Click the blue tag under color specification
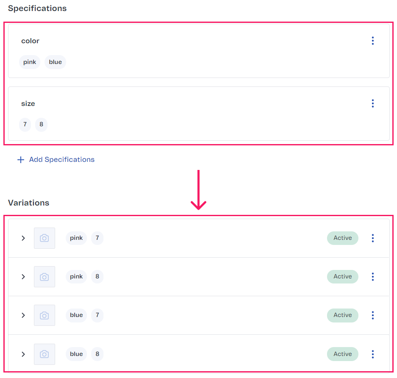This screenshot has width=397, height=378. [55, 62]
